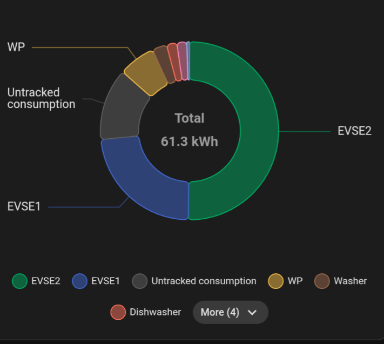The height and width of the screenshot is (344, 384).
Task: Click the yellow WP legend circle
Action: tap(276, 281)
